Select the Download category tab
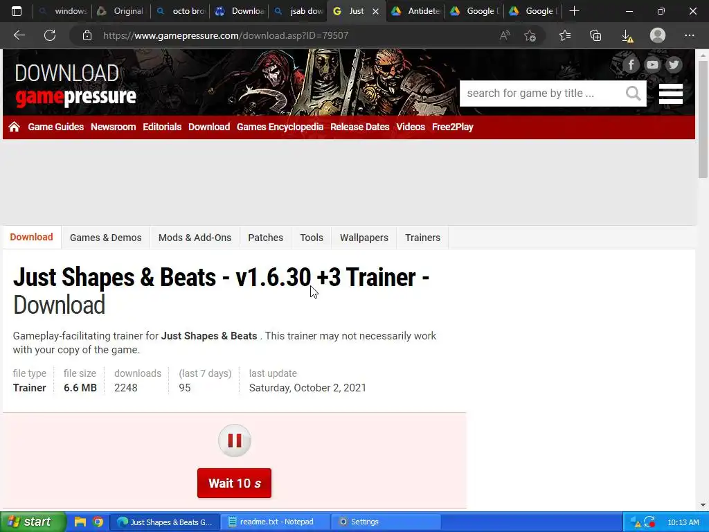The height and width of the screenshot is (532, 709). (x=32, y=237)
